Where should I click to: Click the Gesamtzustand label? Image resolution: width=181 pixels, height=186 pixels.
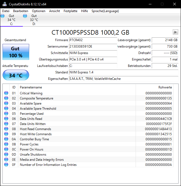point(15,40)
